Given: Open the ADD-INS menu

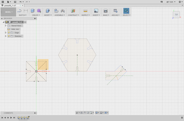Looking at the screenshot, I should tap(115, 15).
